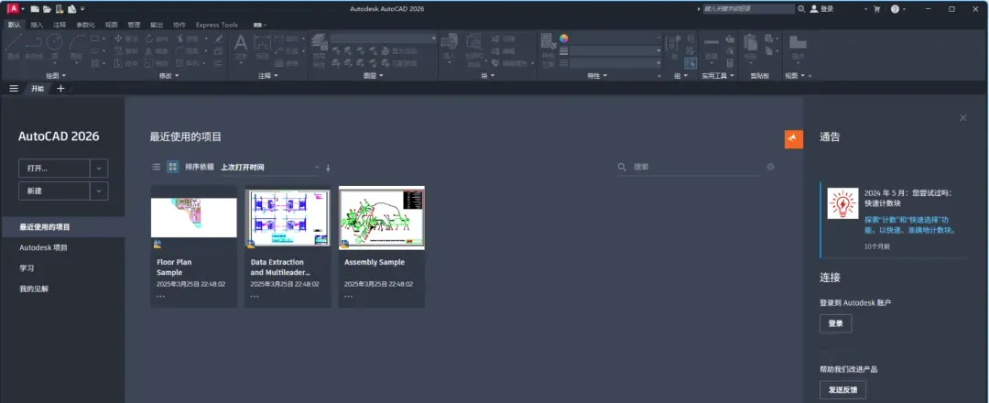Switch to the 插入 ribbon tab
Viewport: 989px width, 403px height.
click(38, 26)
